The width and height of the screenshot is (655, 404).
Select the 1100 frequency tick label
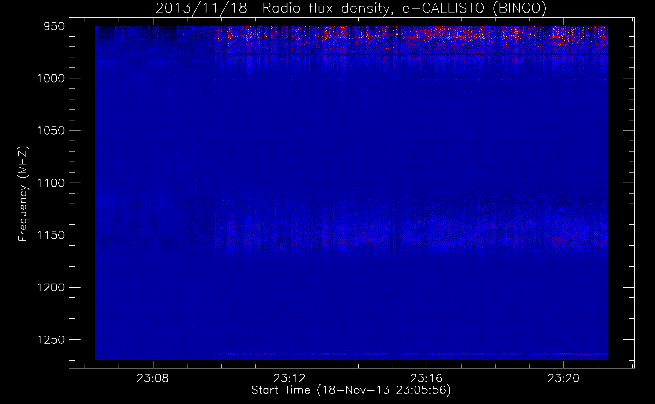point(51,183)
